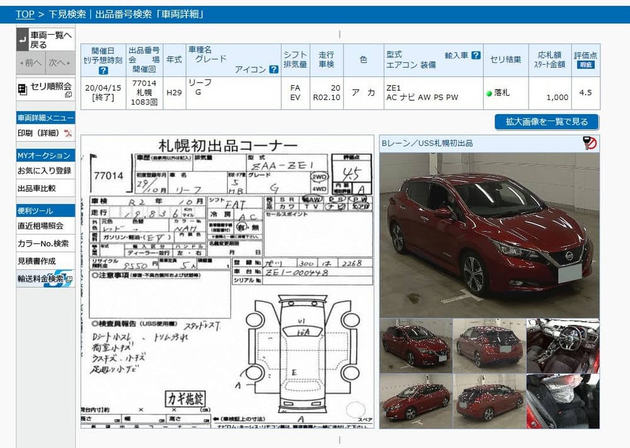The width and height of the screenshot is (630, 448).
Task: Open the rear-left side view thumbnail in the second thumbnail row
Action: click(x=490, y=401)
